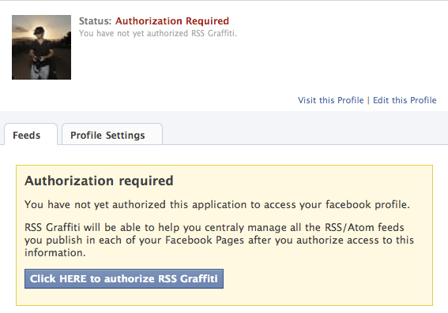448x313 pixels.
Task: Click the word 'information.' in the notice
Action: pyautogui.click(x=55, y=252)
